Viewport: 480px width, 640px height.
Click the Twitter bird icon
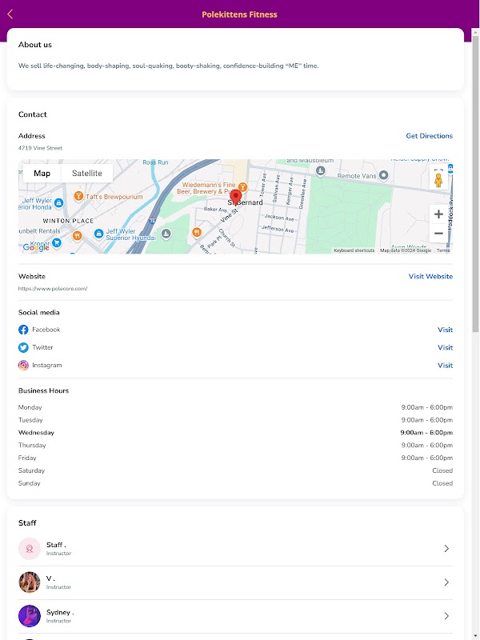[23, 347]
